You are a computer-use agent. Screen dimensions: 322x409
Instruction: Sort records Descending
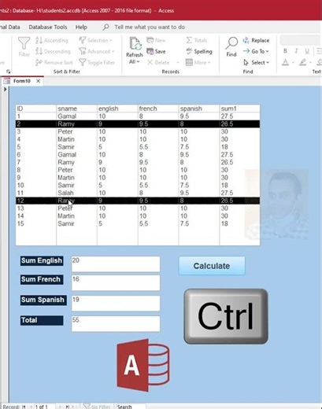coord(53,51)
